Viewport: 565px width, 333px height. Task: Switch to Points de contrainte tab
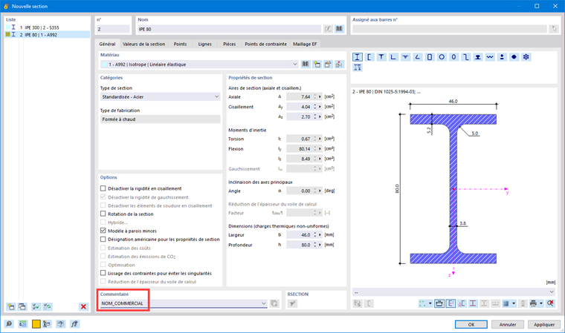pos(265,44)
